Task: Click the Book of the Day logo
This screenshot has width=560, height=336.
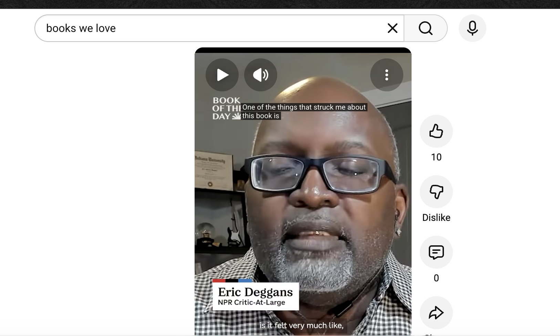Action: tap(226, 108)
